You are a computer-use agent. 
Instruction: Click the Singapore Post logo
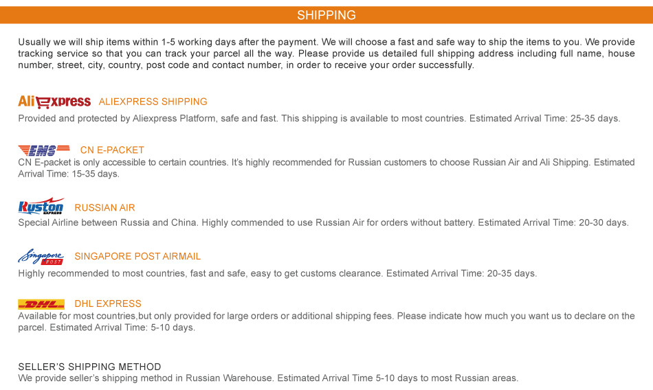41,257
